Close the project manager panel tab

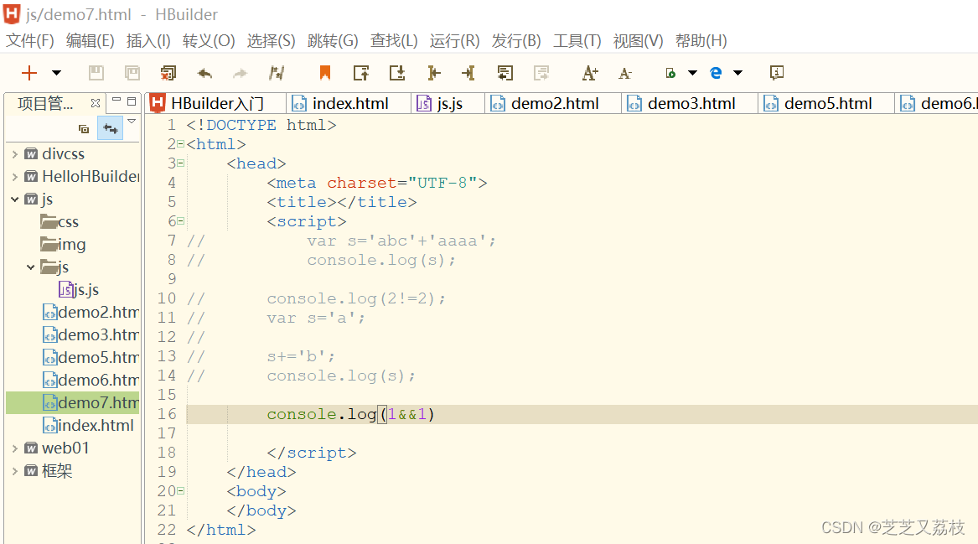click(x=96, y=103)
